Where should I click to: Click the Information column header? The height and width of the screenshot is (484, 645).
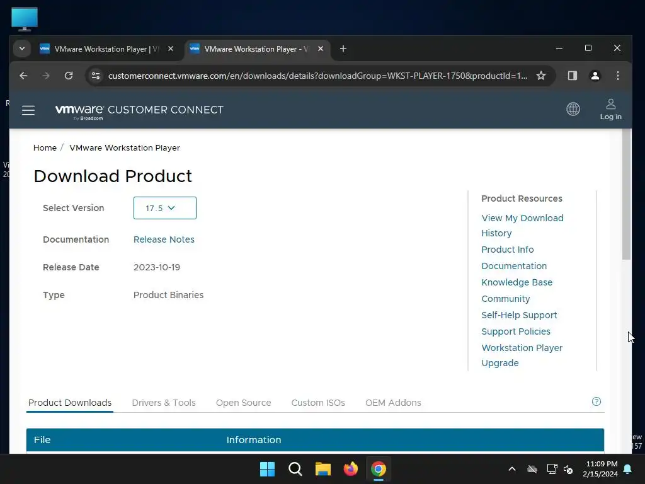[x=254, y=440]
